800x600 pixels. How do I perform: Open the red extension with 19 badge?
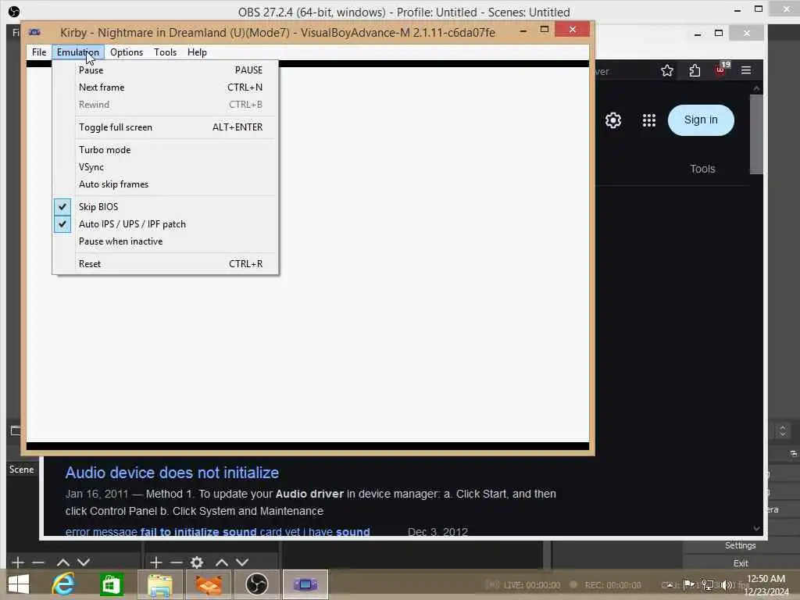pos(721,70)
